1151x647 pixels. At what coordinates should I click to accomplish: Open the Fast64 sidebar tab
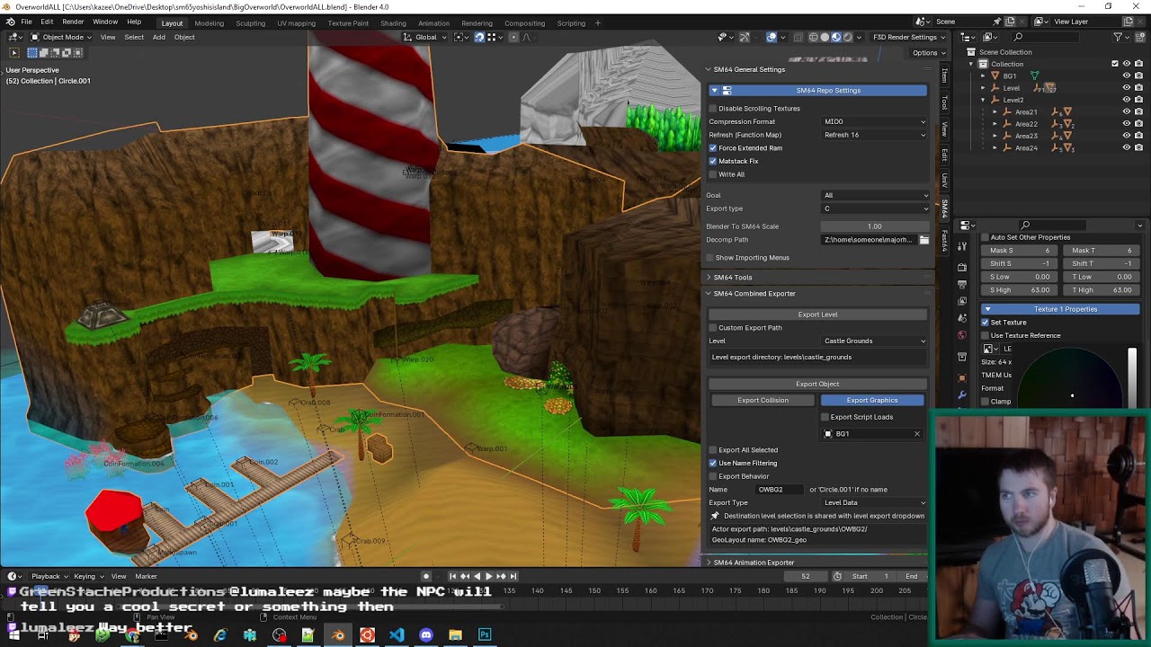tap(944, 240)
